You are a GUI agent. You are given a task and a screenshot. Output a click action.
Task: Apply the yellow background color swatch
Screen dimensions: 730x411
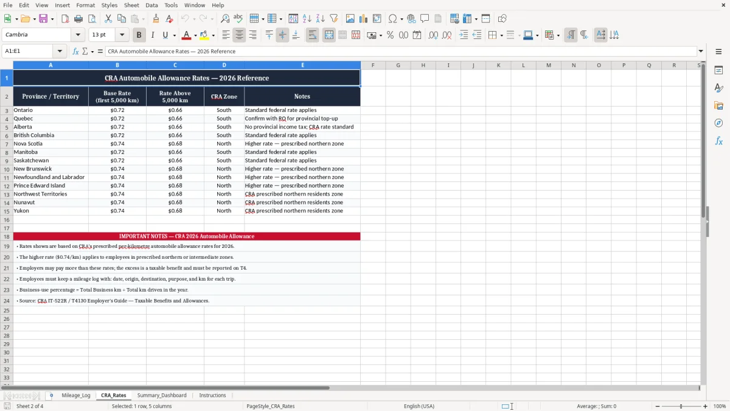[x=204, y=35]
